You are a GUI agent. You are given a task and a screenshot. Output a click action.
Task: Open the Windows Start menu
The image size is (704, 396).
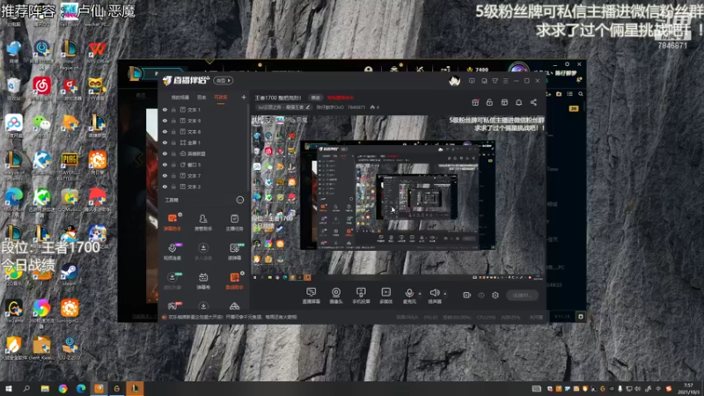(x=8, y=389)
